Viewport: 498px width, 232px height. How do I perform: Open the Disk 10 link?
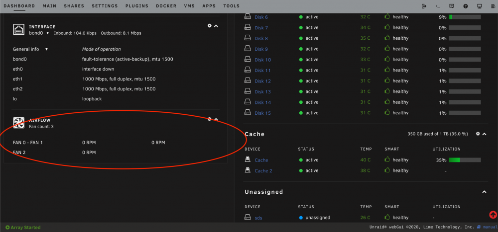pos(262,60)
